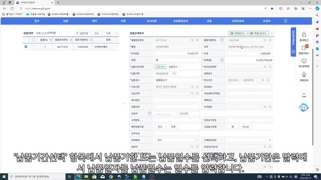The height and width of the screenshot is (180, 321).
Task: Open the 이용자관리 menu
Action: (x=238, y=21)
